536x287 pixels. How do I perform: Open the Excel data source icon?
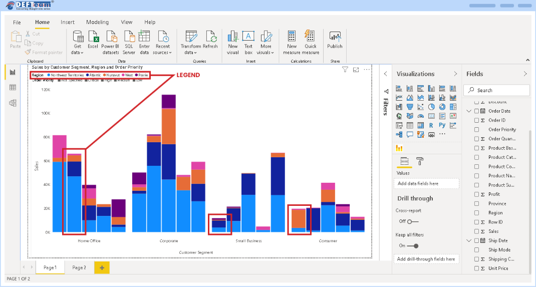pyautogui.click(x=93, y=37)
